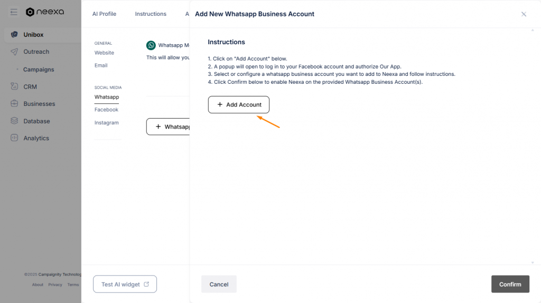Select Email under General
This screenshot has height=303, width=541.
(x=101, y=65)
